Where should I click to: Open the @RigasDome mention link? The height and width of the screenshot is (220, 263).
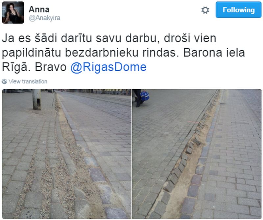click(x=108, y=67)
